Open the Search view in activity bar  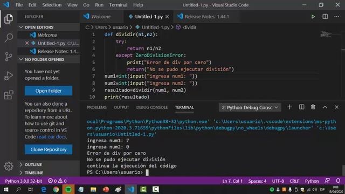pyautogui.click(x=9, y=38)
